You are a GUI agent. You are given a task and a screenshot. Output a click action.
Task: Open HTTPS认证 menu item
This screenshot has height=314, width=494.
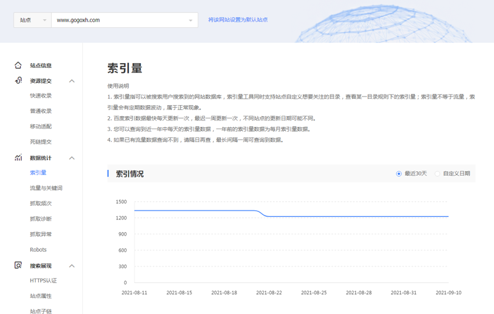43,281
